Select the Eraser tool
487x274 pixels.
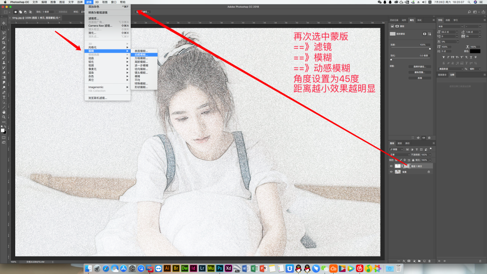(4, 73)
